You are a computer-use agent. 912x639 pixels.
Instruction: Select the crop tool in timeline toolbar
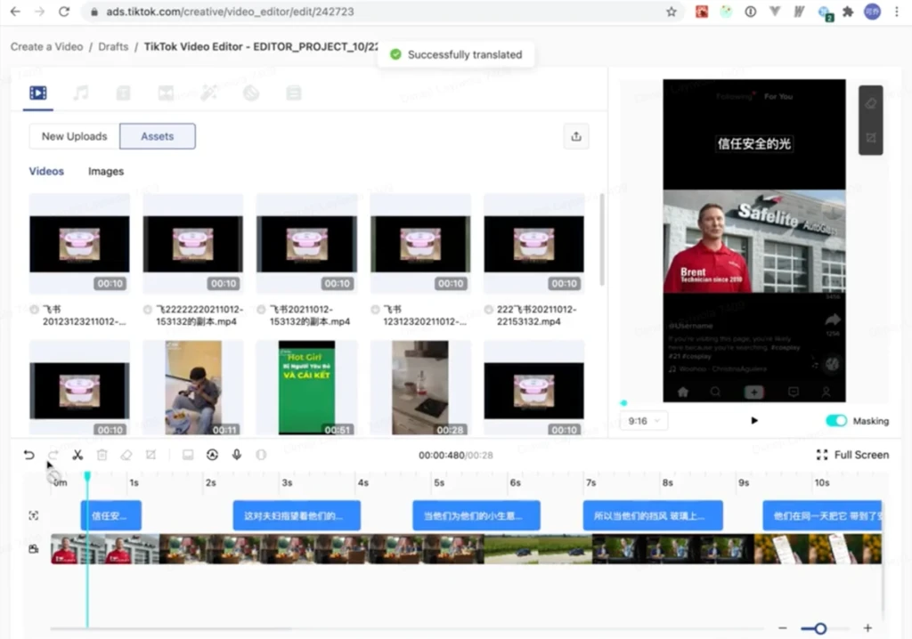(151, 455)
